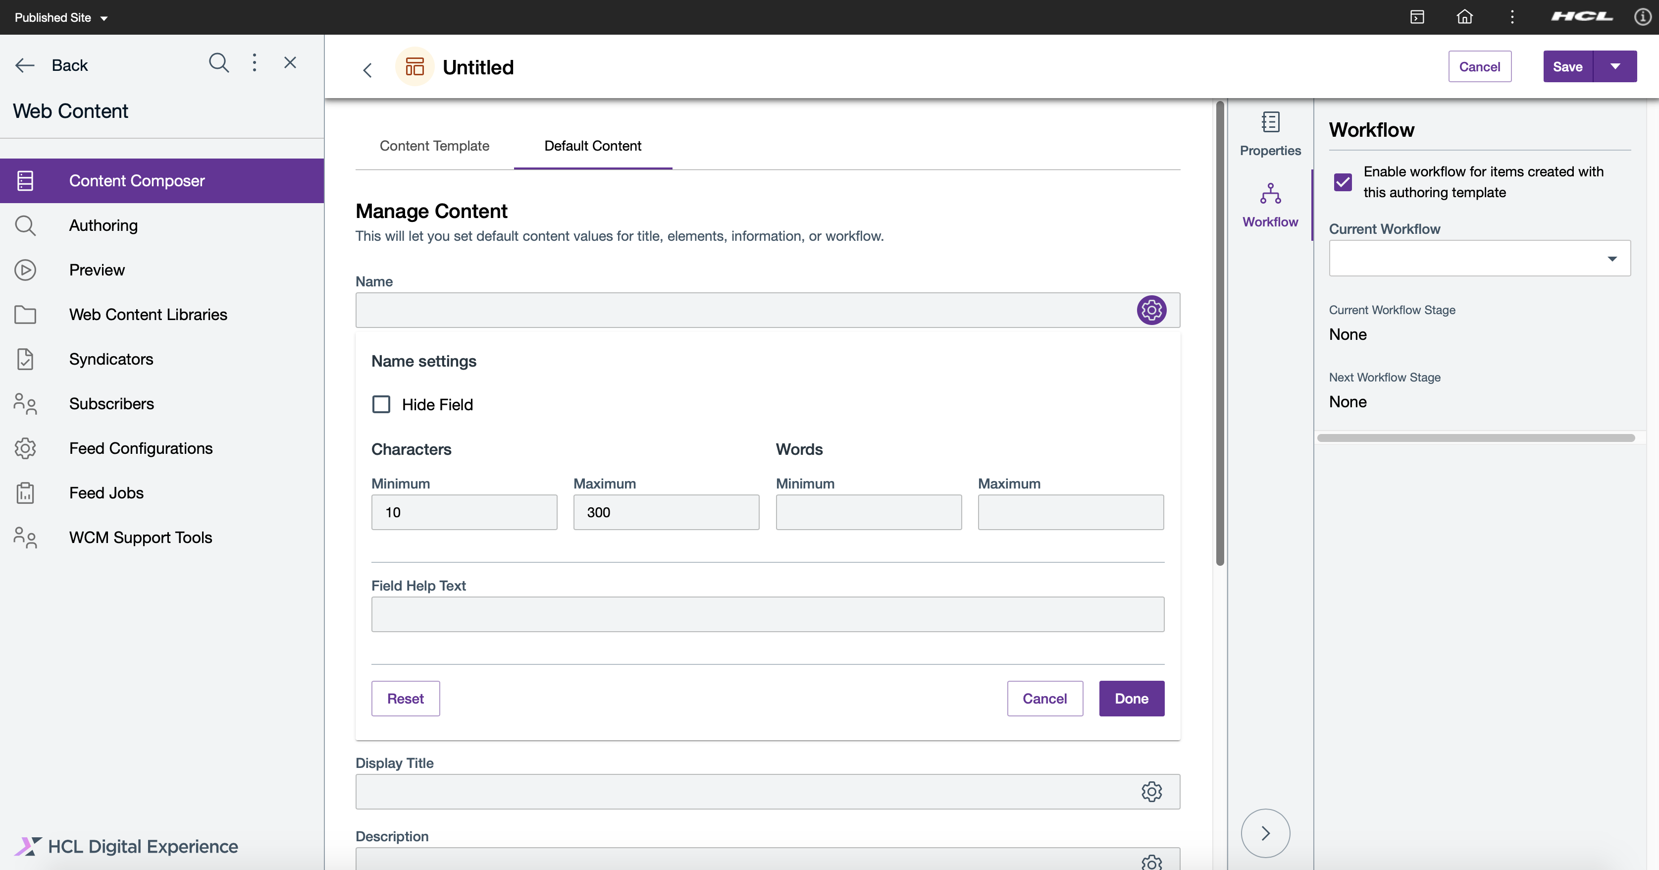Image resolution: width=1659 pixels, height=870 pixels.
Task: Click Done in Name settings
Action: click(x=1132, y=699)
